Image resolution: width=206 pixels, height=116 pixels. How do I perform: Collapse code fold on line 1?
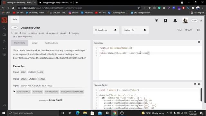coord(98,48)
